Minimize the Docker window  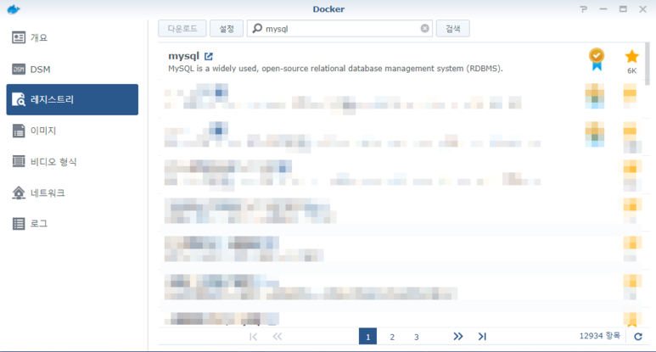(603, 8)
